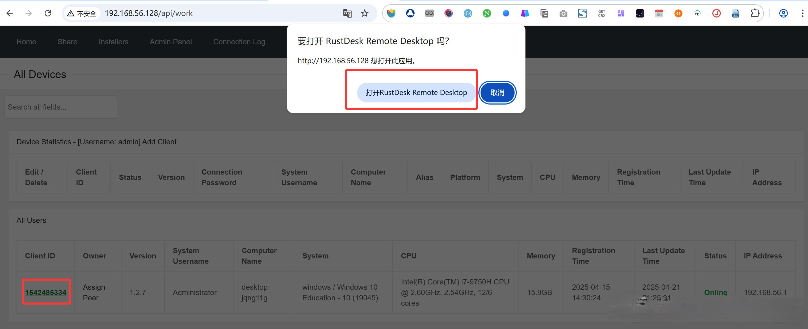Screen dimensions: 808x329
Task: Open the Chrome three-dot menu
Action: tap(802, 13)
